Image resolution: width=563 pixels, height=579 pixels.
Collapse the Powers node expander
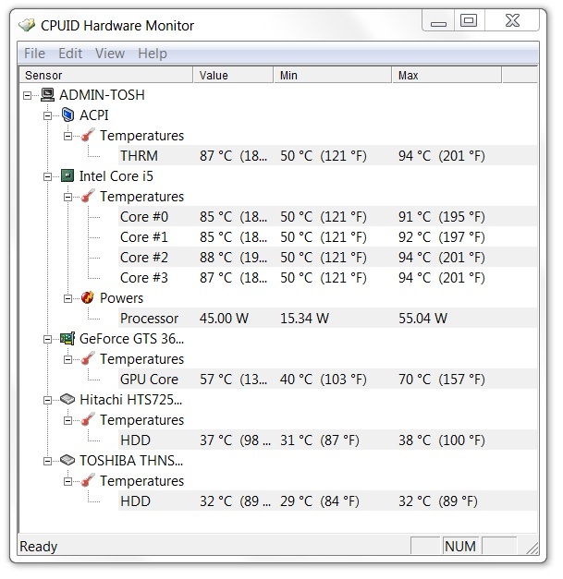click(68, 298)
